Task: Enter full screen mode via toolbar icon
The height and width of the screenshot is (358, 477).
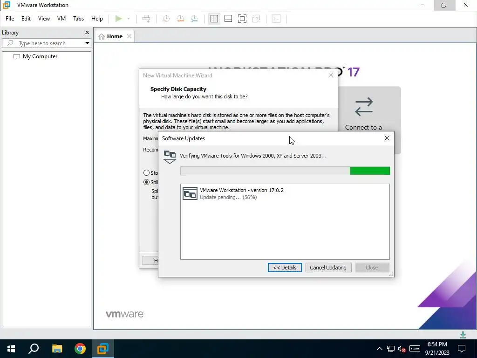Action: pos(242,19)
